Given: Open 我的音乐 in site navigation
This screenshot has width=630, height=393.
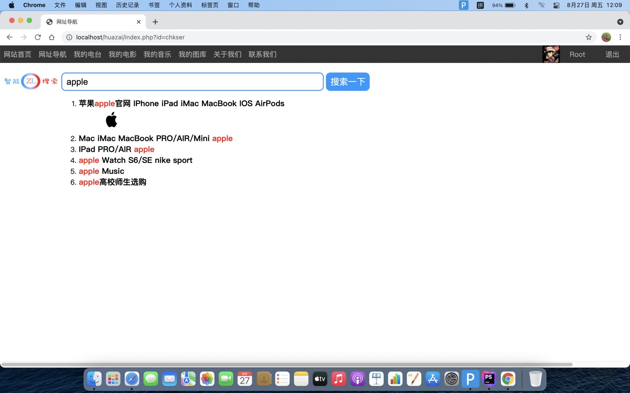Looking at the screenshot, I should pos(157,54).
